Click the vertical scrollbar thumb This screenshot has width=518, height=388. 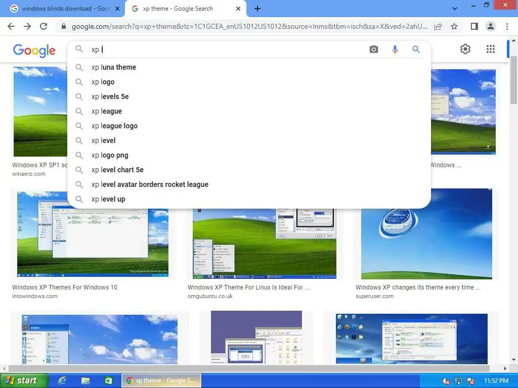point(513,80)
